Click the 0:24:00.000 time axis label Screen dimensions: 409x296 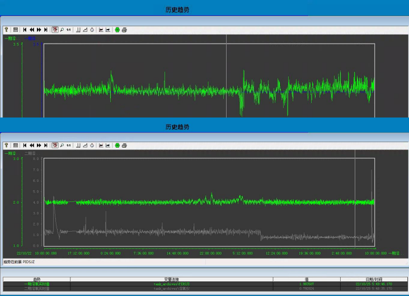[111, 253]
